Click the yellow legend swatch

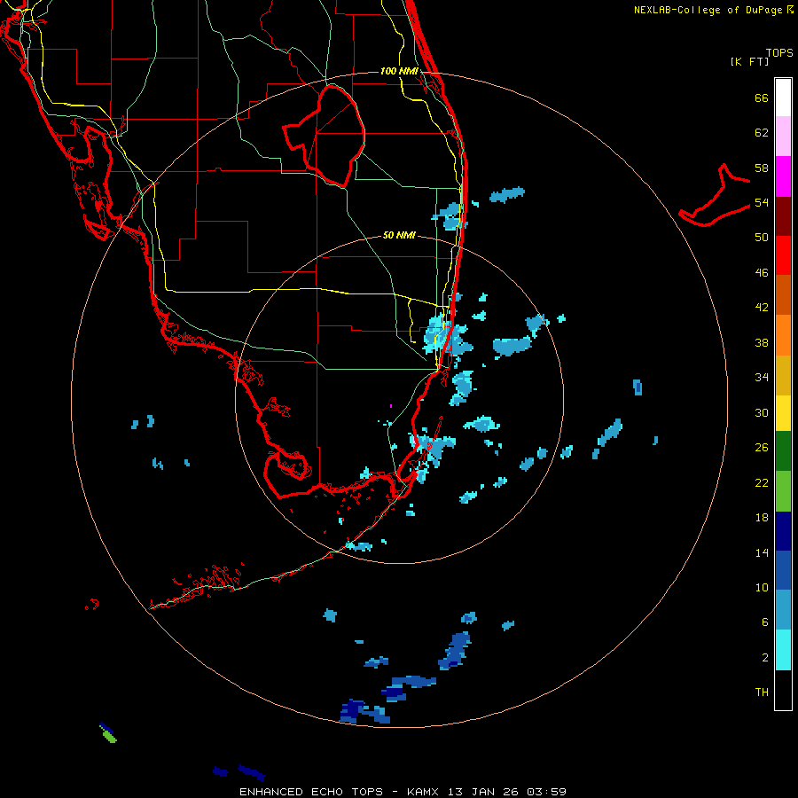pyautogui.click(x=783, y=413)
